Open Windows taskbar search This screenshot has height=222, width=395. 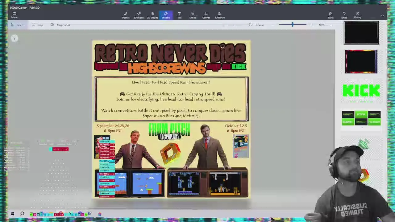tap(22, 214)
